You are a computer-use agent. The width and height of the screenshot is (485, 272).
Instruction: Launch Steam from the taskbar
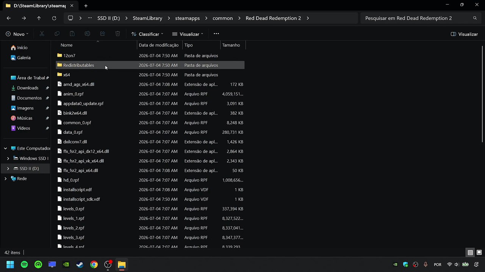[x=80, y=264]
